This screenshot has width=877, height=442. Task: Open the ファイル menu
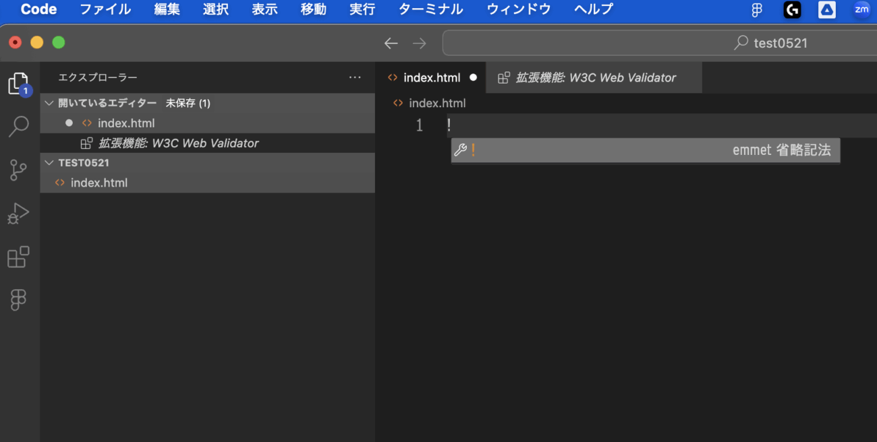tap(105, 9)
